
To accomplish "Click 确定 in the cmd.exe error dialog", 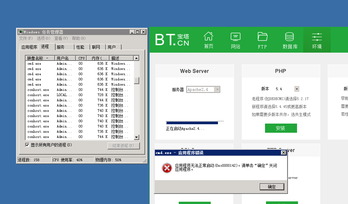I will click(272, 187).
